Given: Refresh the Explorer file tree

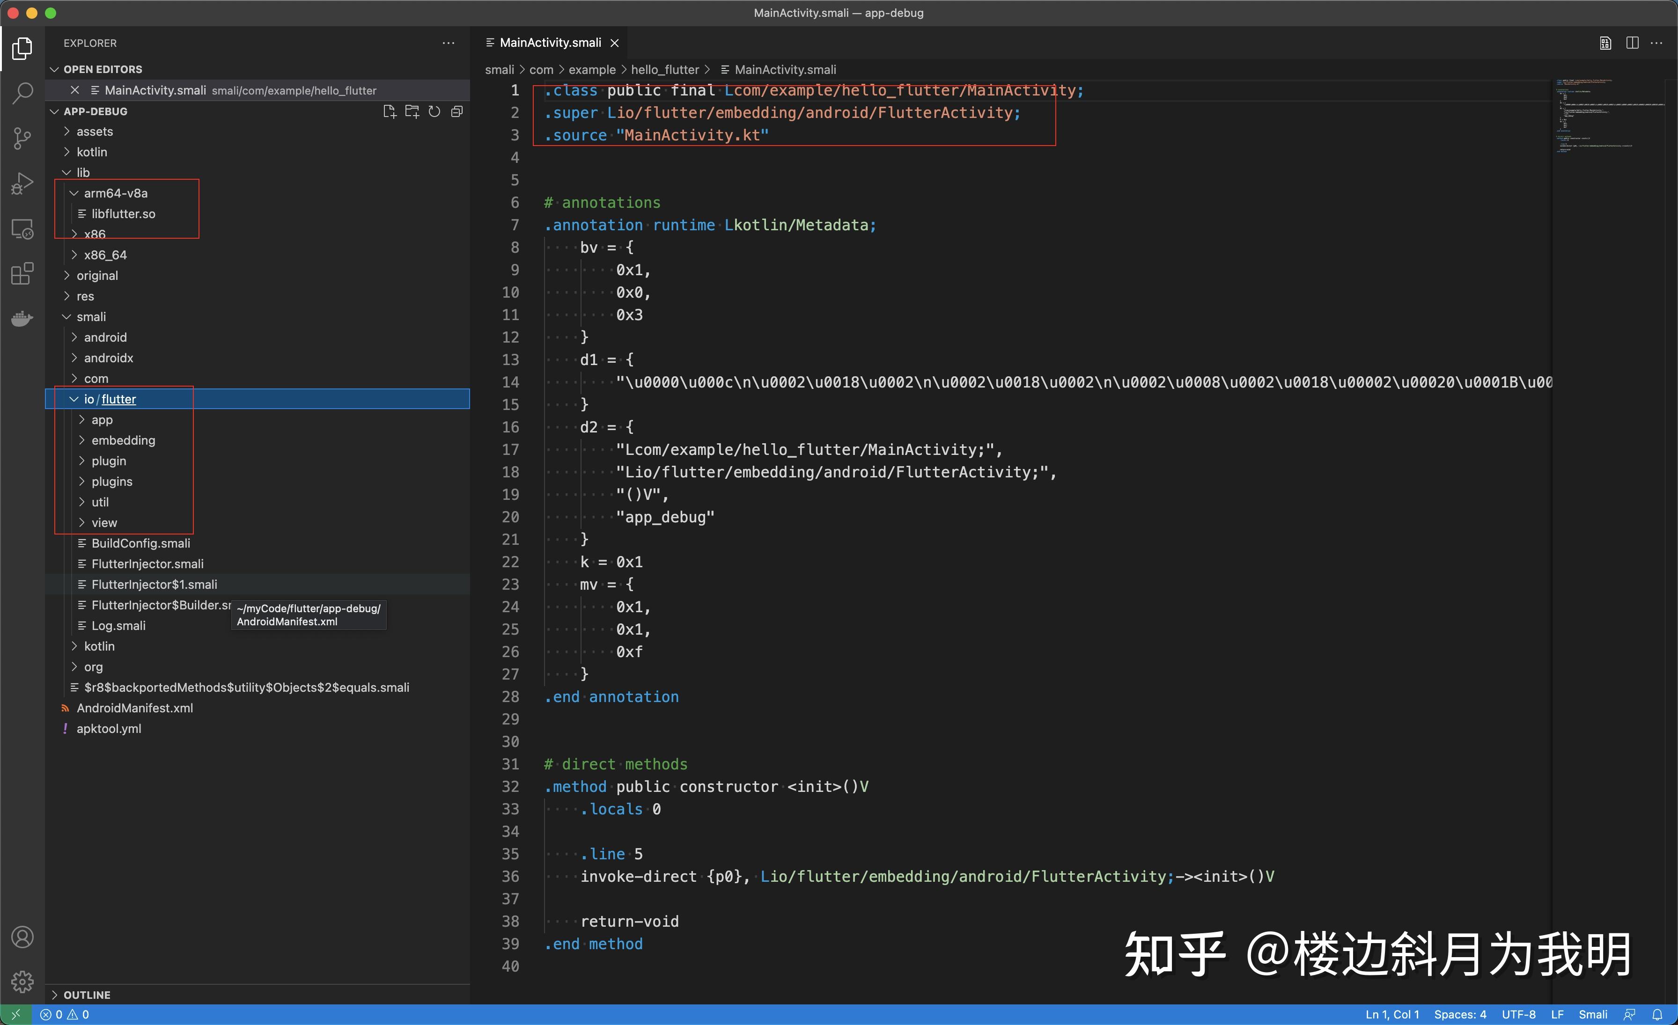Looking at the screenshot, I should [434, 111].
